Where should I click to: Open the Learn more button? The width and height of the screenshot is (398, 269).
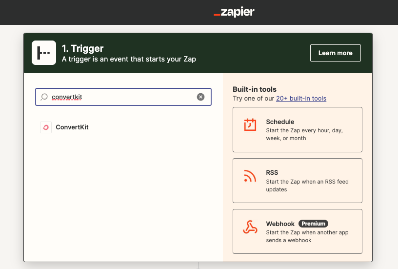(335, 53)
